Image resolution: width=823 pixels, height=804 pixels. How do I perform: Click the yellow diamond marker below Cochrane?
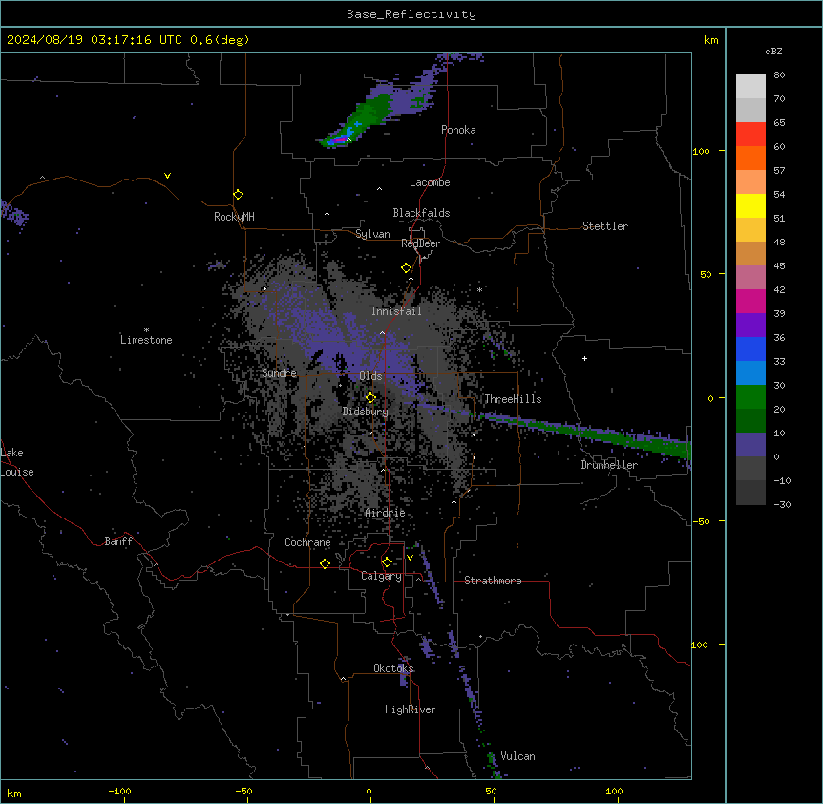[325, 563]
